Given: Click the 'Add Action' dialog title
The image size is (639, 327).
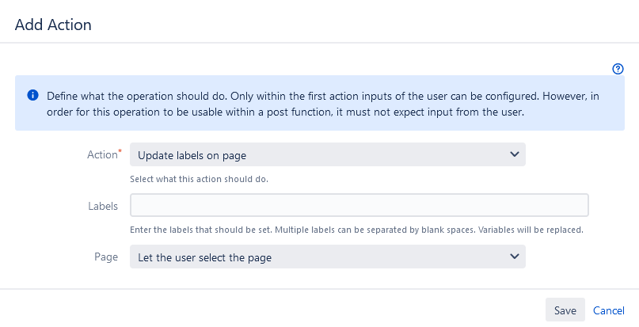Looking at the screenshot, I should click(53, 25).
